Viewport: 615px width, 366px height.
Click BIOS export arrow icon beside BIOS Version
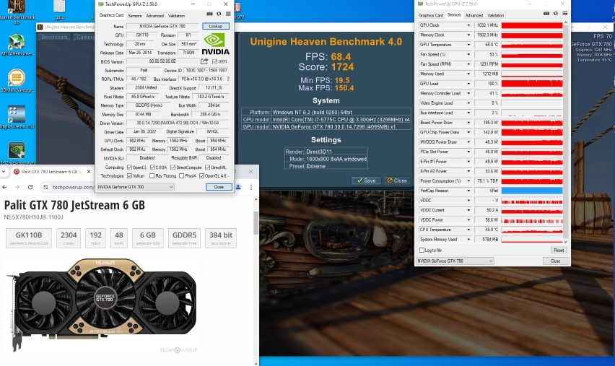point(204,61)
